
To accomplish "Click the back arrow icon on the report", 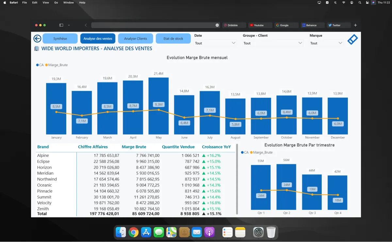I will coord(37,38).
